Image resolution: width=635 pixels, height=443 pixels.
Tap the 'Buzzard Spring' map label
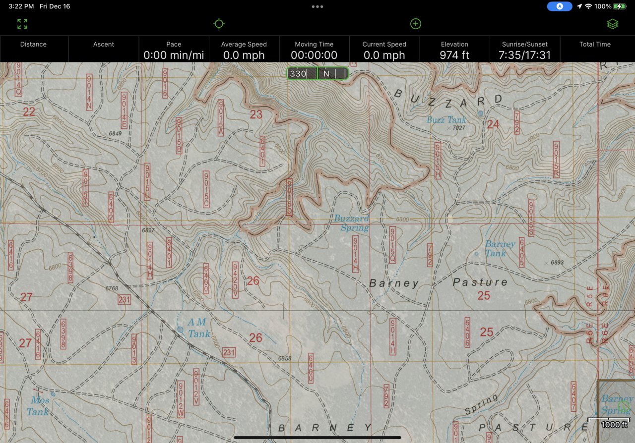point(352,223)
